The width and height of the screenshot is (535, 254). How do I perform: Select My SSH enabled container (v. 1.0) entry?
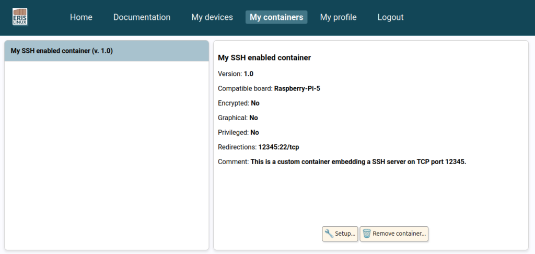(x=107, y=51)
